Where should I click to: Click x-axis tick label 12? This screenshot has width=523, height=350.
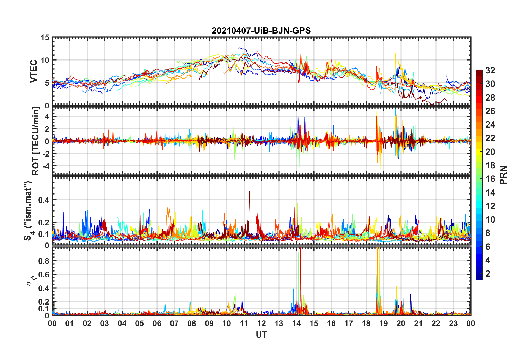pos(261,323)
